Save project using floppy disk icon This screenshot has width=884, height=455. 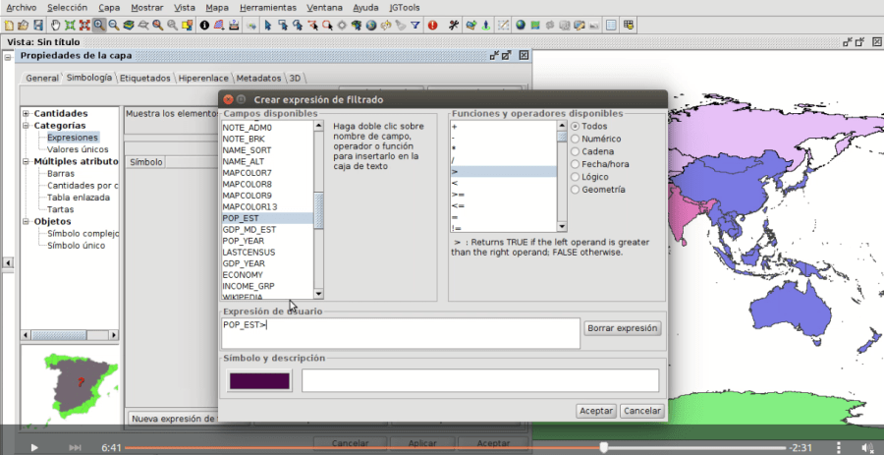click(37, 25)
